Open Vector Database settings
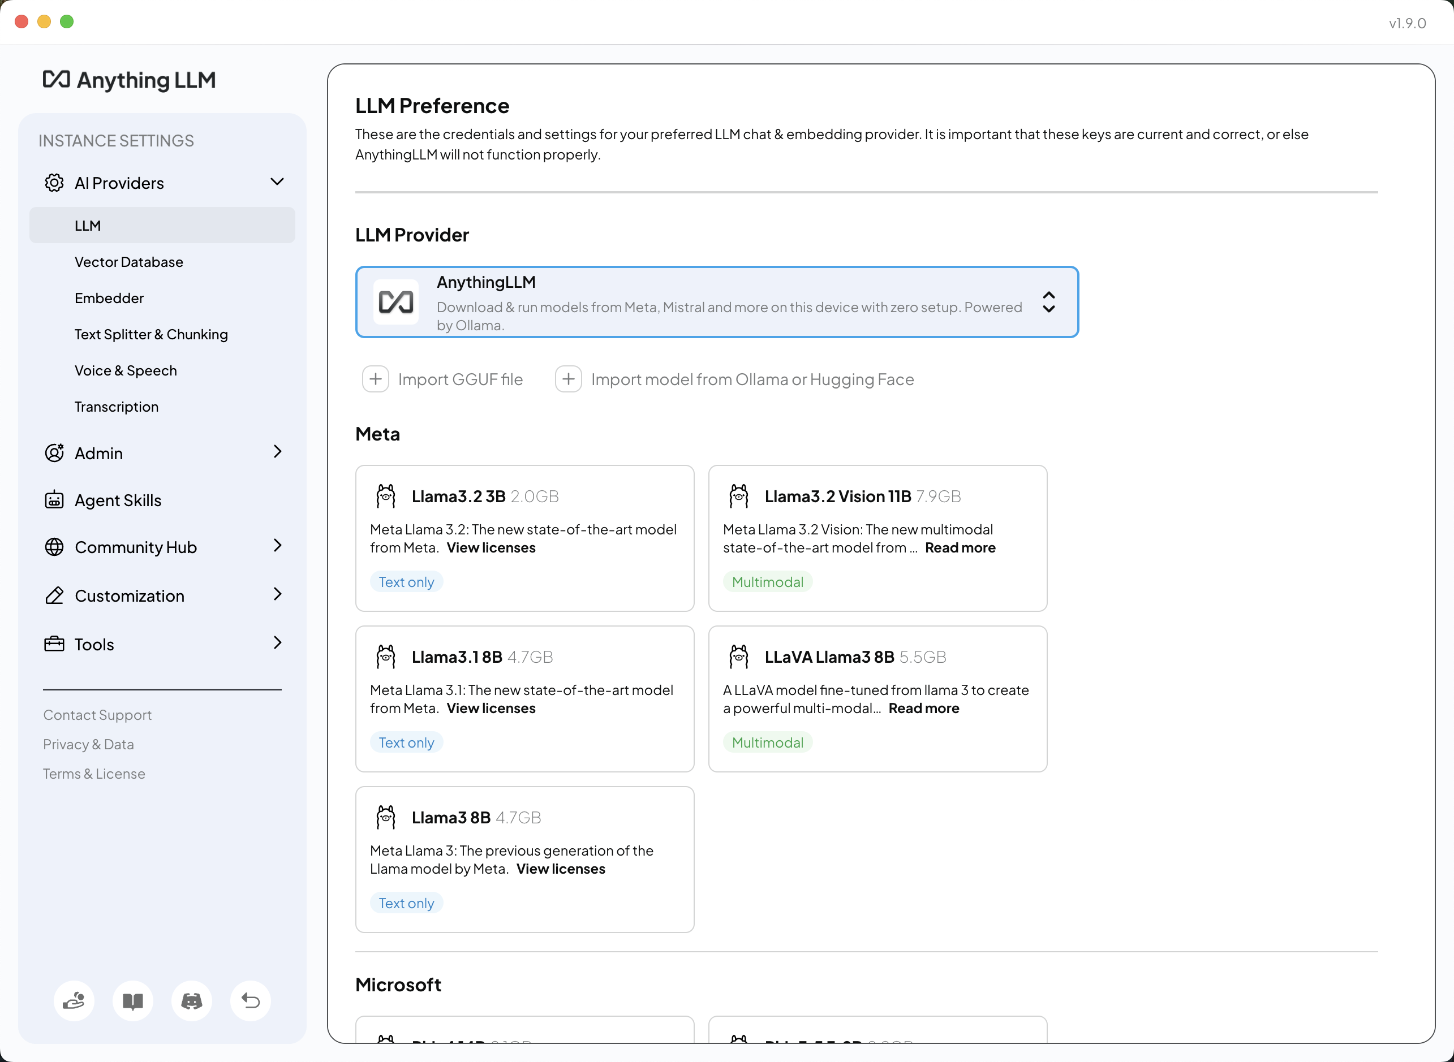Image resolution: width=1454 pixels, height=1062 pixels. 128,262
